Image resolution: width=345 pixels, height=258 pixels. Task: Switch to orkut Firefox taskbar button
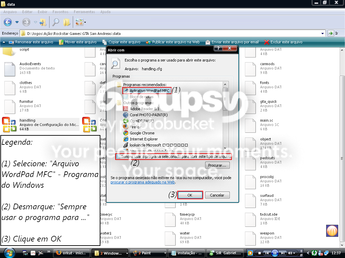72,253
